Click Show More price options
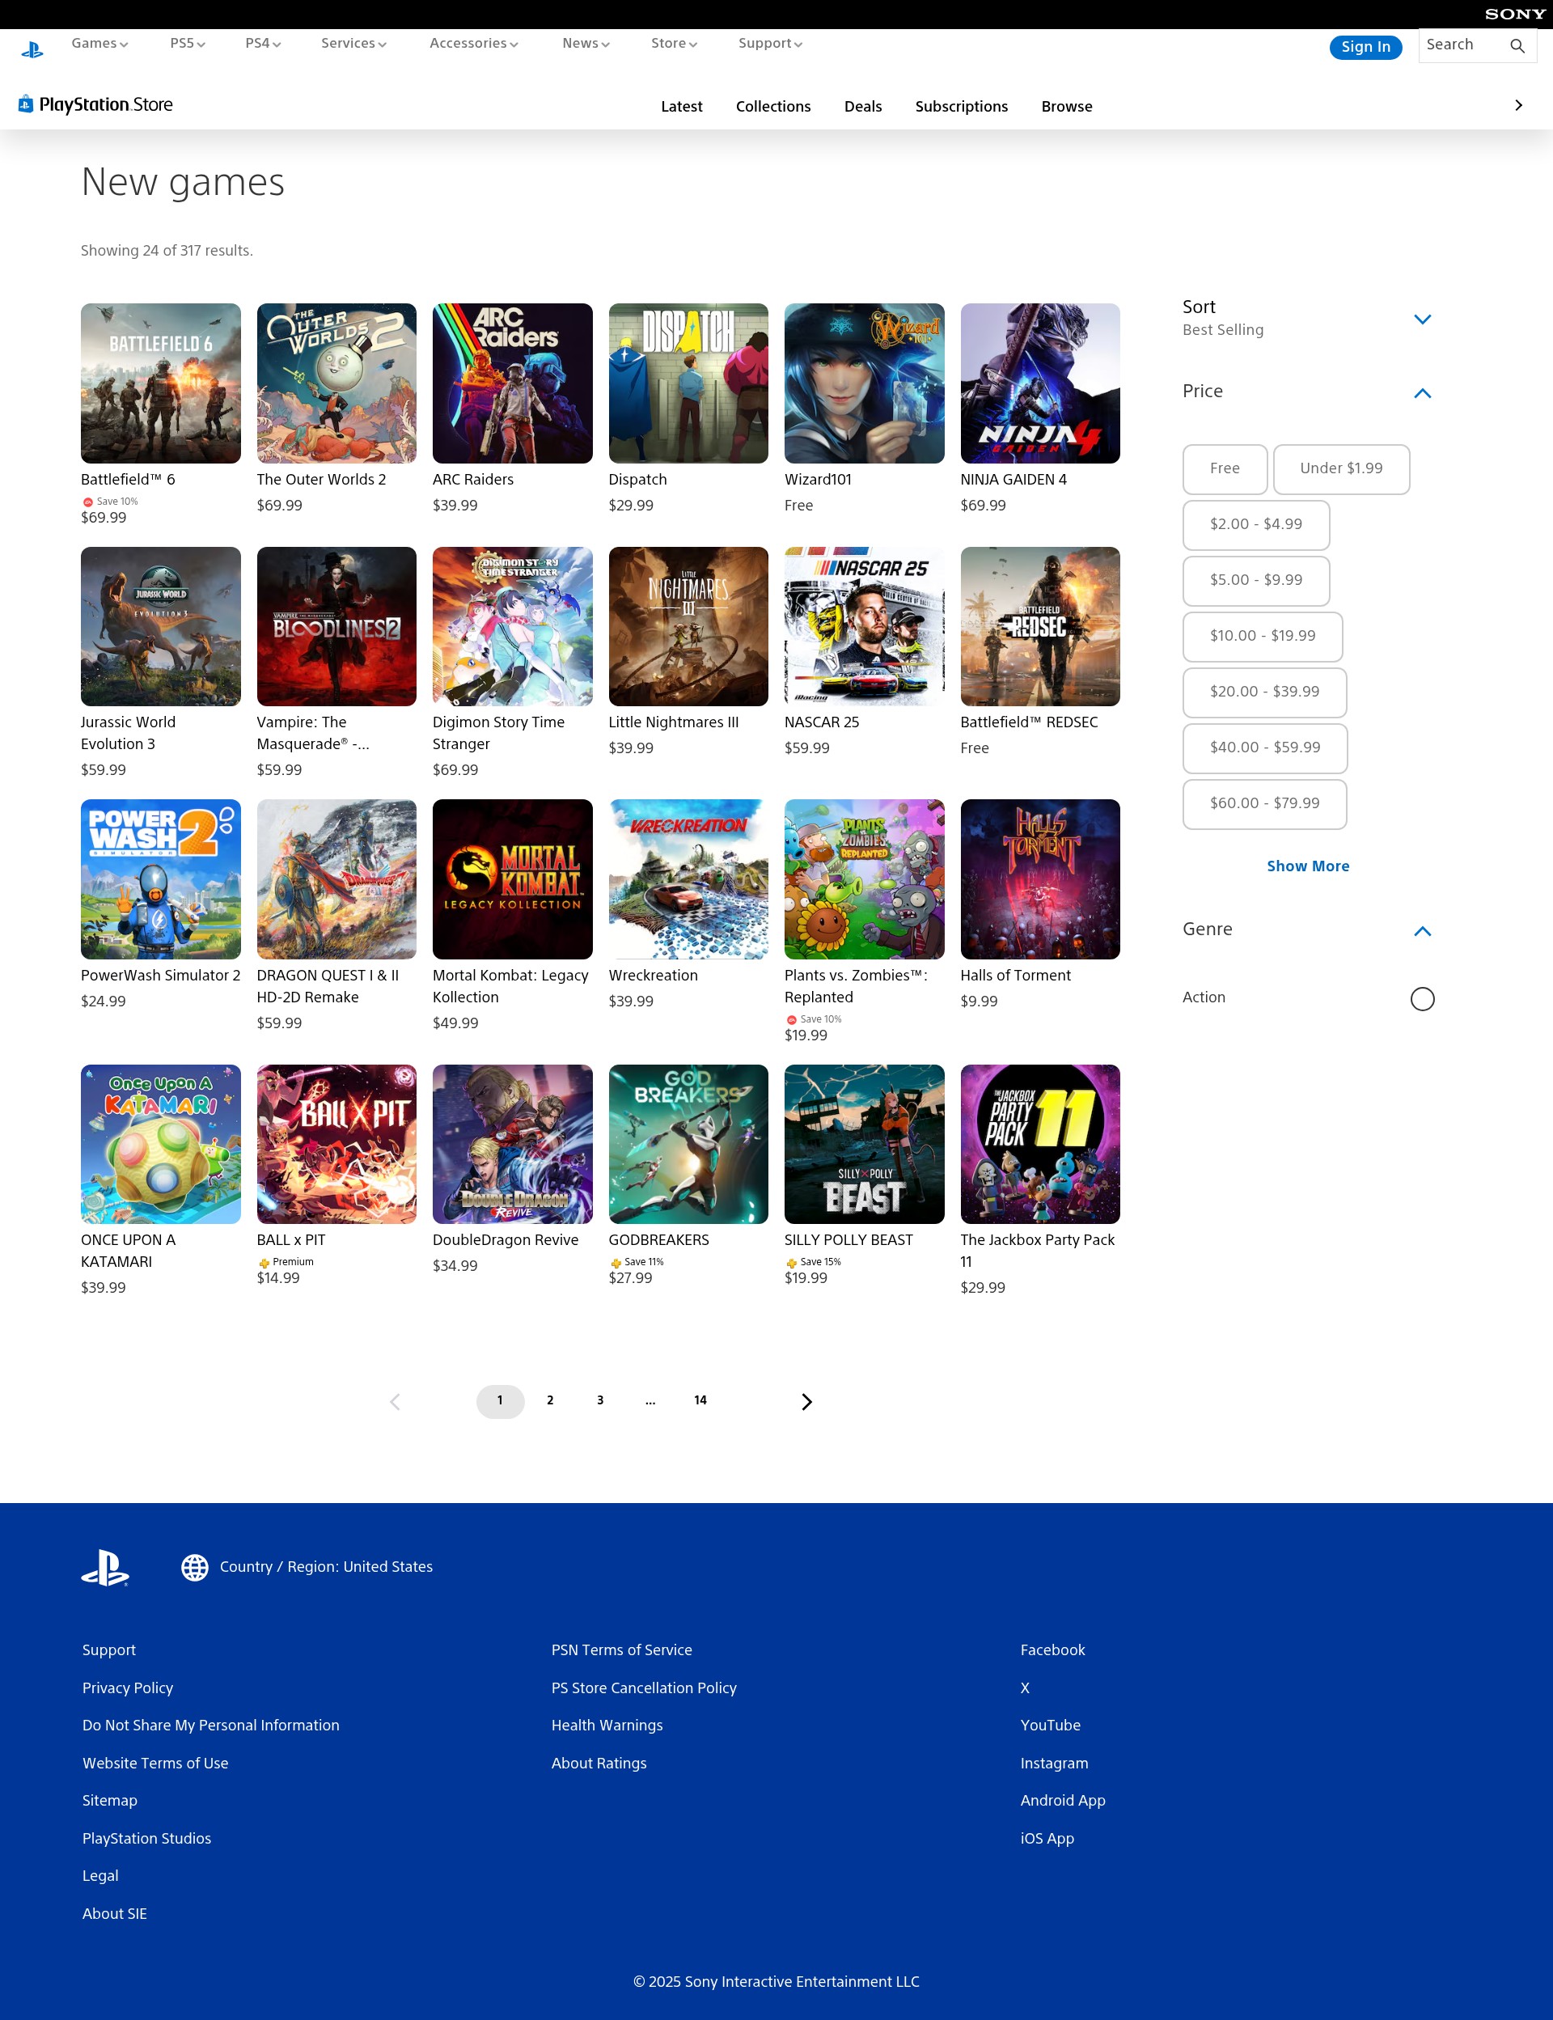The image size is (1553, 2020). (1307, 866)
